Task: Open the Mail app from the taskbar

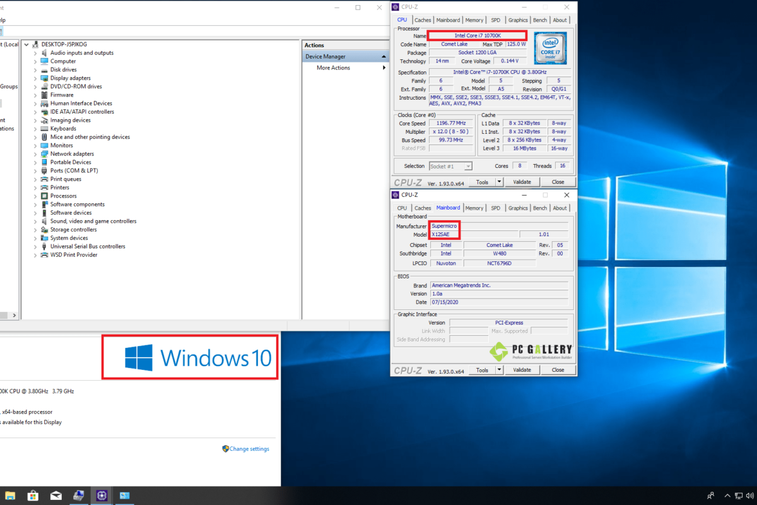Action: point(56,496)
